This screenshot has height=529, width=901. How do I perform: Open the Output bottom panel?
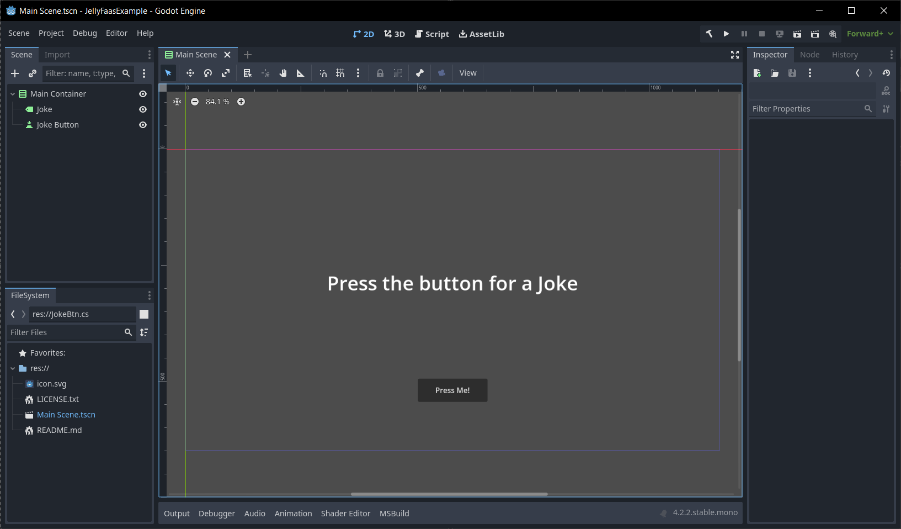pyautogui.click(x=177, y=514)
